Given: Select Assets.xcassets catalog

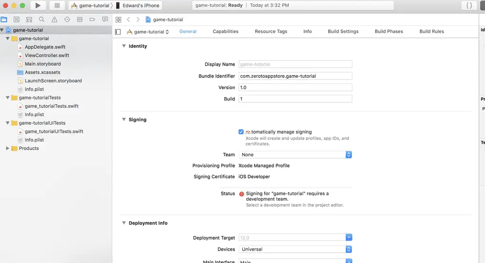Looking at the screenshot, I should [x=42, y=72].
